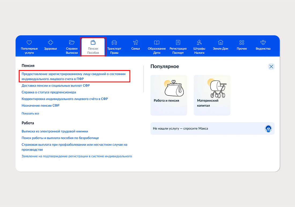Image resolution: width=295 pixels, height=207 pixels.
Task: Click the Работа section heading
Action: tap(28, 123)
